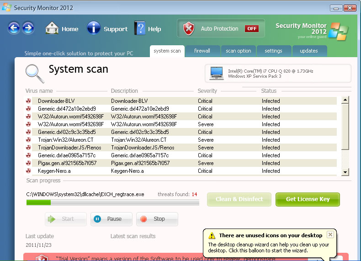Click the threats found count 14

[194, 194]
